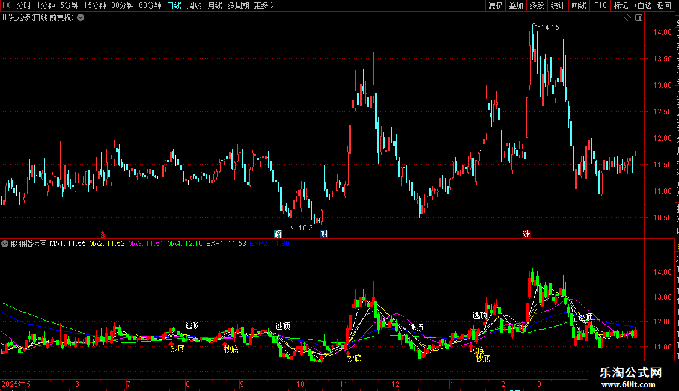Image resolution: width=679 pixels, height=391 pixels.
Task: Open dropdown next to 川发龙蟒 title
Action: pos(81,18)
